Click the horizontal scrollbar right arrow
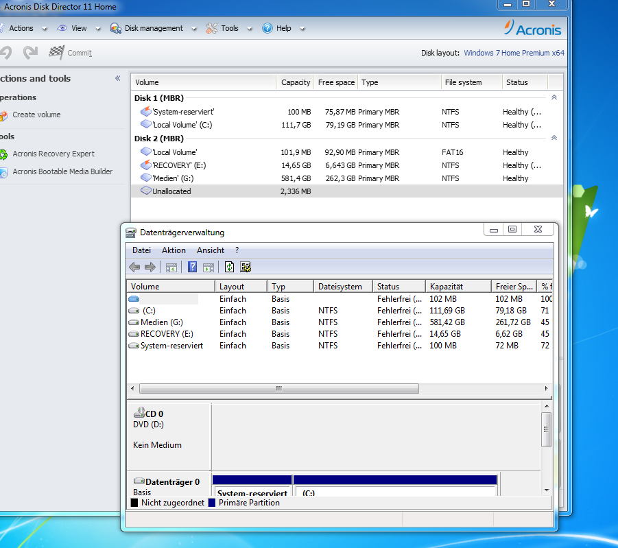 [546, 388]
